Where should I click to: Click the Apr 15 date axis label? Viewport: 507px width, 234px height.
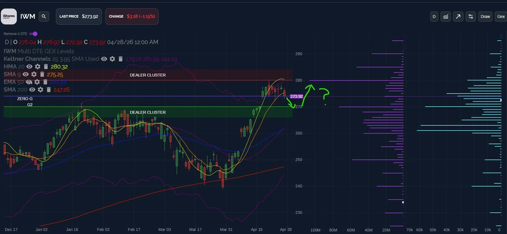pyautogui.click(x=257, y=229)
